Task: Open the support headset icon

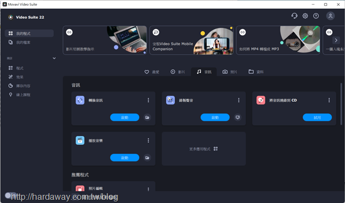Action: (x=294, y=16)
